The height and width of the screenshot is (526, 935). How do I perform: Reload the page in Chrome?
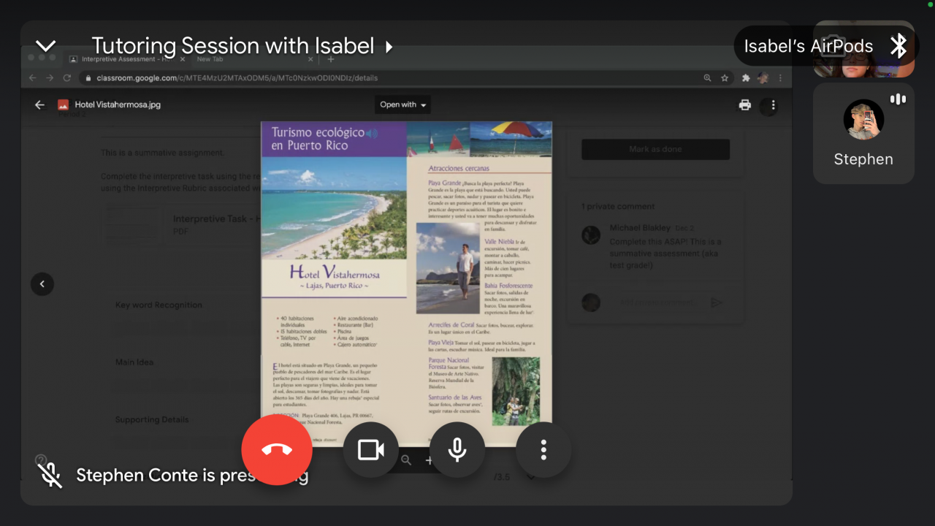[x=67, y=77]
